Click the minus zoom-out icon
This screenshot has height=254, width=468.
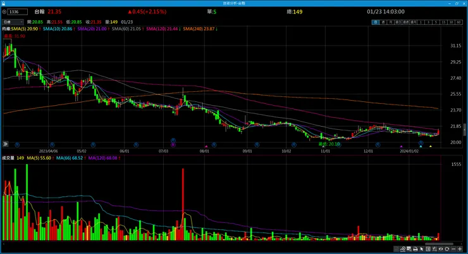tap(453, 249)
